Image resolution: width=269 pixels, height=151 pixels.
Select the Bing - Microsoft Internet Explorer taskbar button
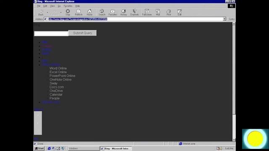116,148
